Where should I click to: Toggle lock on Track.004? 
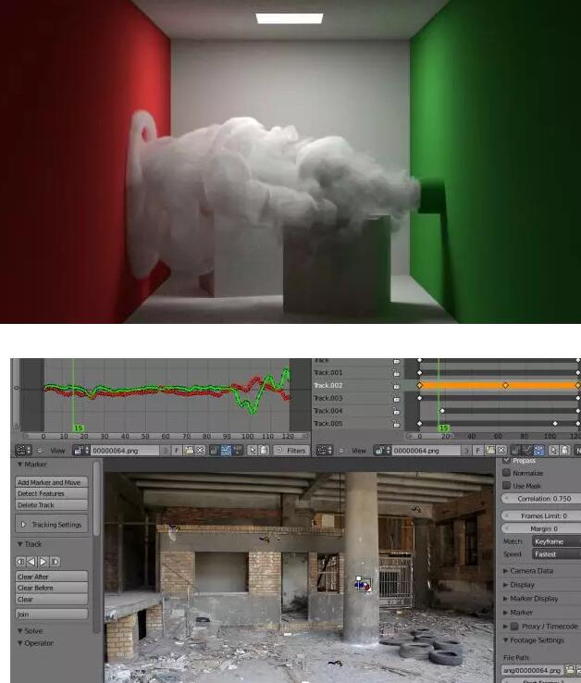click(x=396, y=411)
